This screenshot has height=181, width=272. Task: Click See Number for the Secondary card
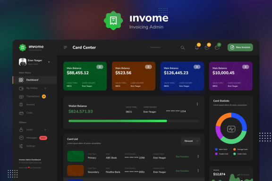click(x=182, y=171)
